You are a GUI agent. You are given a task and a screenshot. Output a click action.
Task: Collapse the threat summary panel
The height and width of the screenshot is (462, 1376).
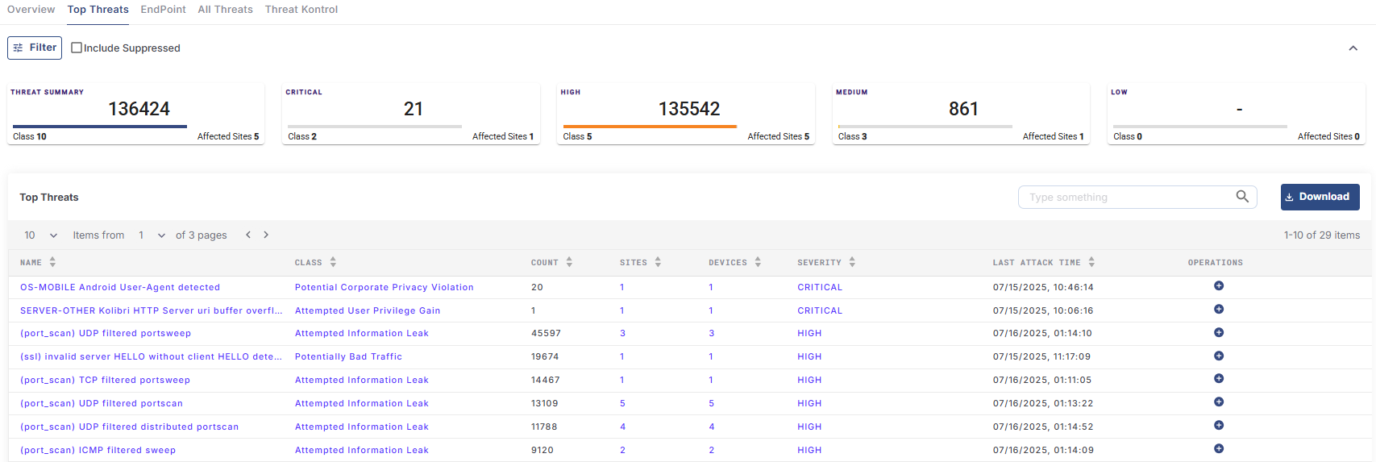pos(1353,48)
